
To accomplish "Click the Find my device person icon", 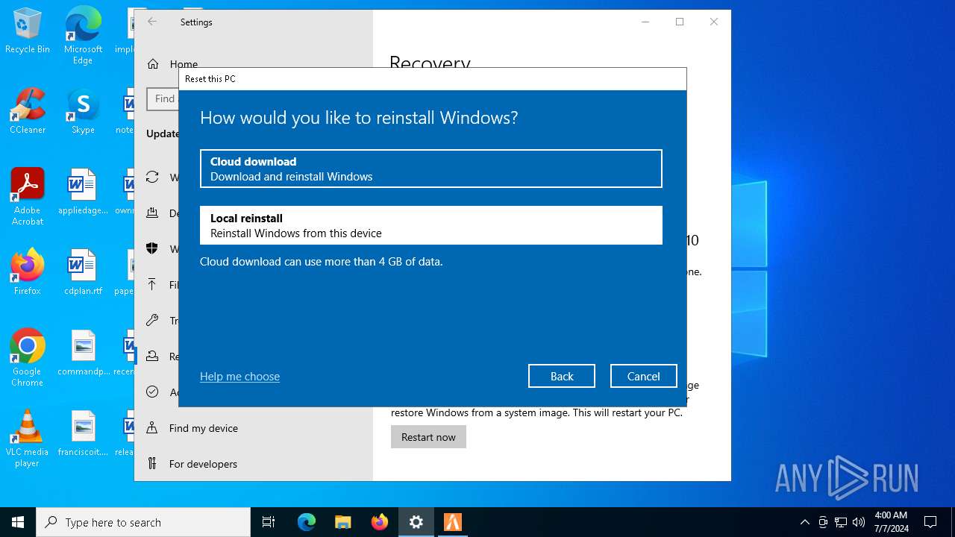I will point(152,428).
